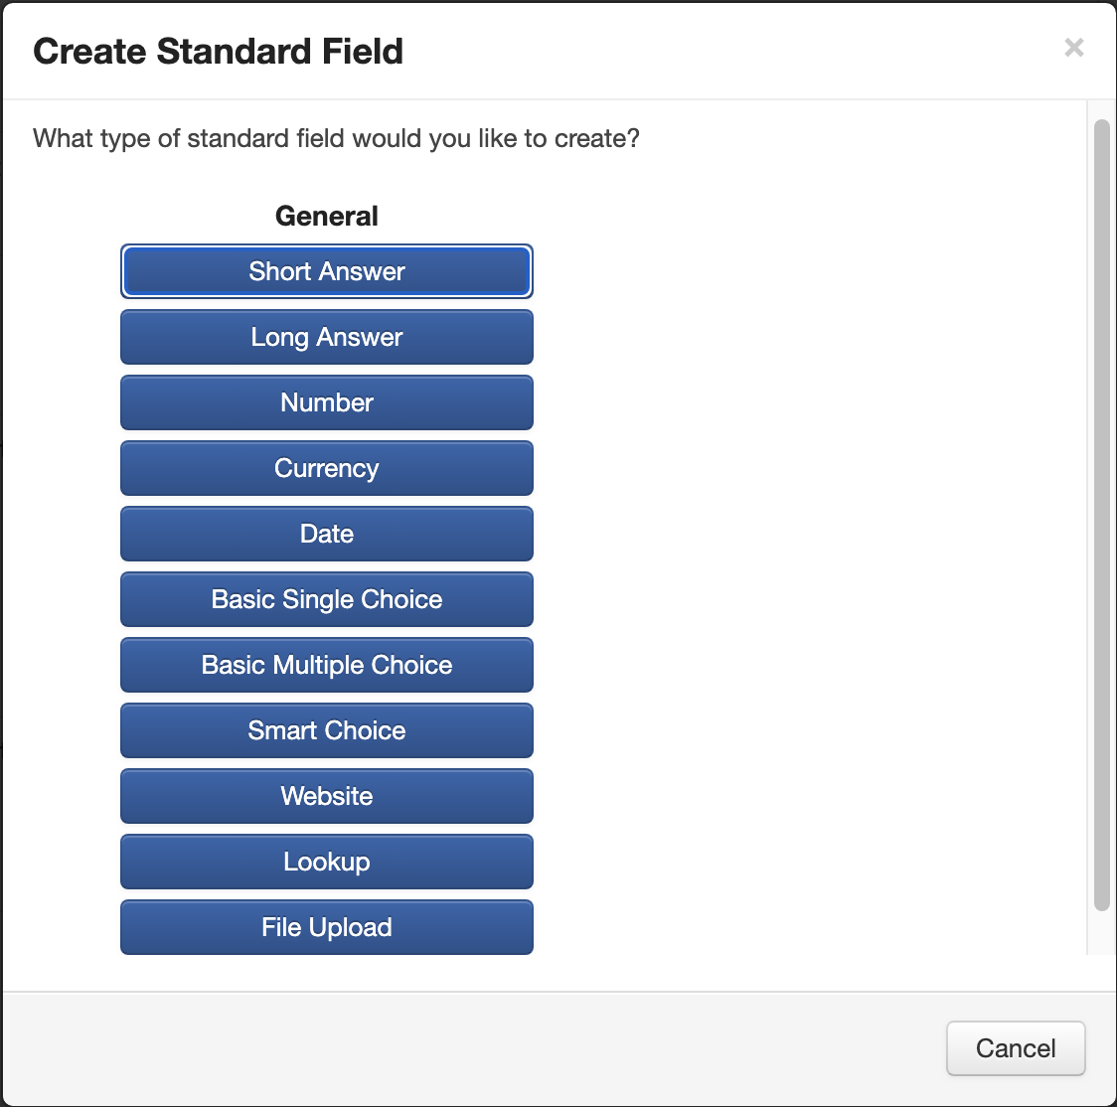Pick the Currency field type
The height and width of the screenshot is (1107, 1117).
point(327,468)
